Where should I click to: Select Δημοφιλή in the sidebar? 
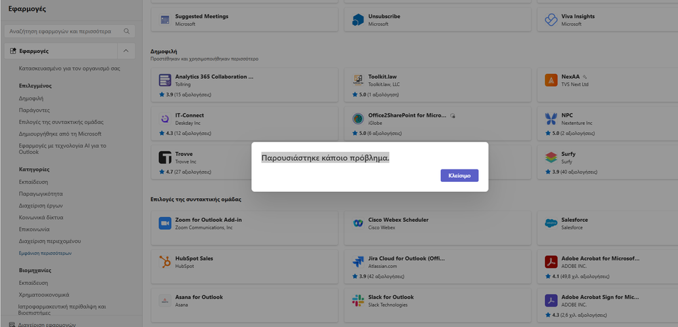coord(31,98)
